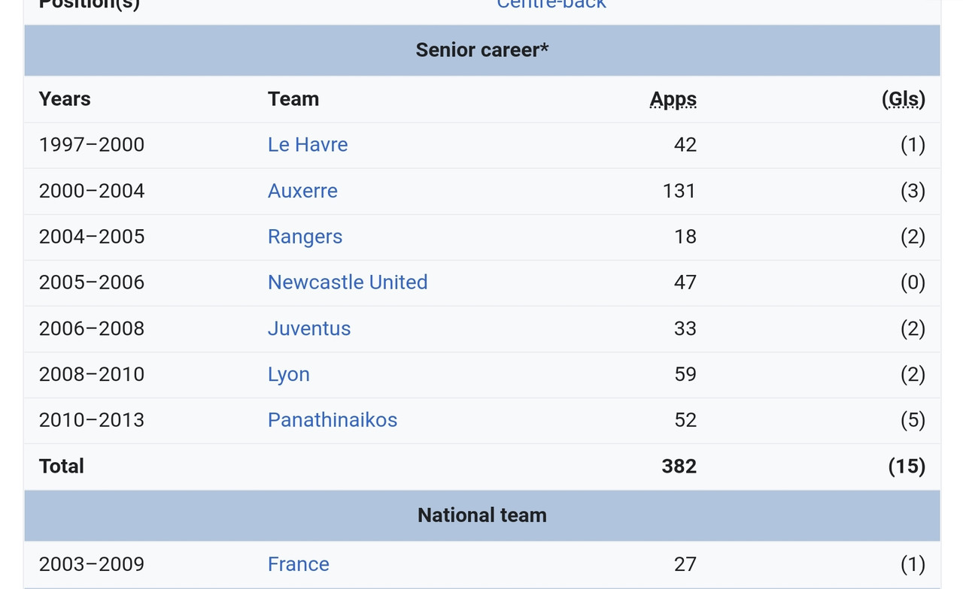Open the Le Havre team link

[x=307, y=144]
